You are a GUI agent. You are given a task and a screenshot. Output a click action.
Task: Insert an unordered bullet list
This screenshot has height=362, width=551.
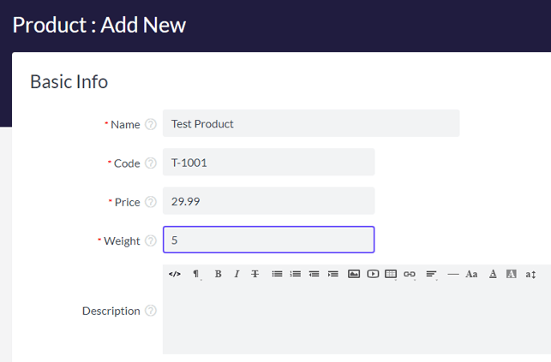point(277,274)
